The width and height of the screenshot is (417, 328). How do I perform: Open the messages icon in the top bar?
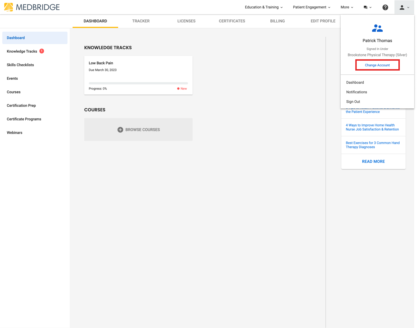pos(366,7)
